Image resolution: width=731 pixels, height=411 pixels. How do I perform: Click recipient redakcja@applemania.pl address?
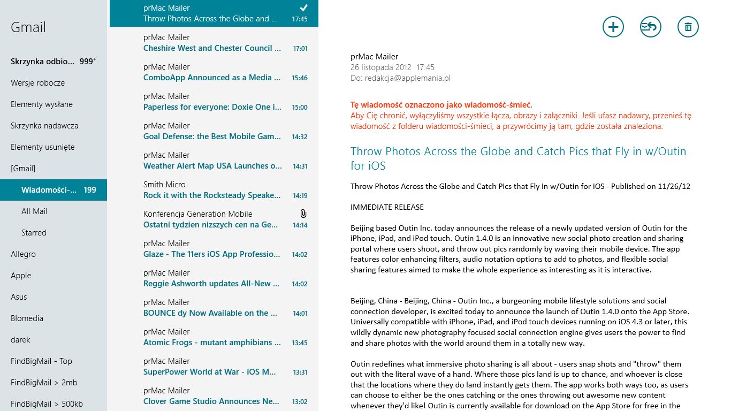408,78
